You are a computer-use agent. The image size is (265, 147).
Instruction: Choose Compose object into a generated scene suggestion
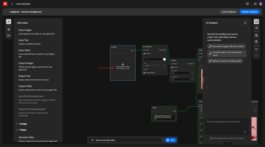click(227, 54)
